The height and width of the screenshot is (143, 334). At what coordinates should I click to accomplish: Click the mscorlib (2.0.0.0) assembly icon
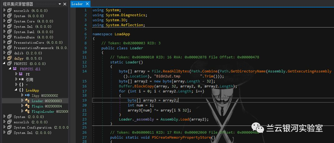[x=9, y=122]
